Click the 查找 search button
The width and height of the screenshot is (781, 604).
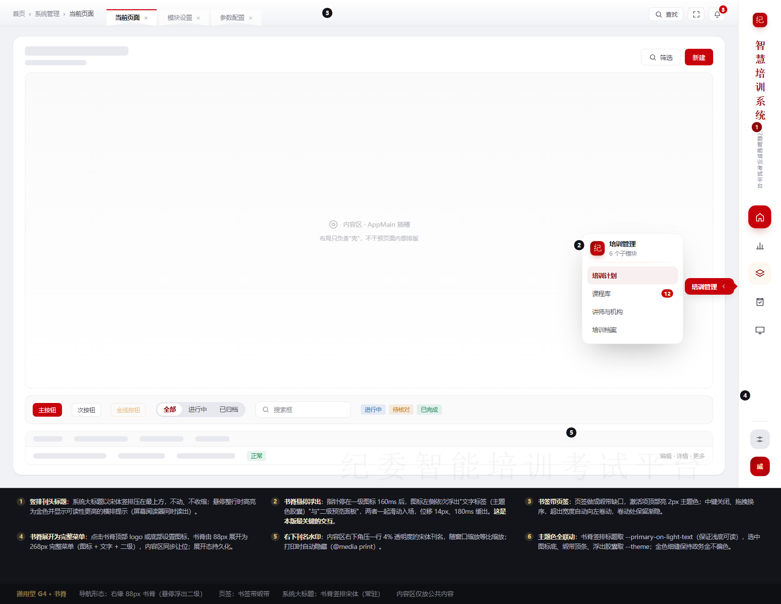click(666, 14)
